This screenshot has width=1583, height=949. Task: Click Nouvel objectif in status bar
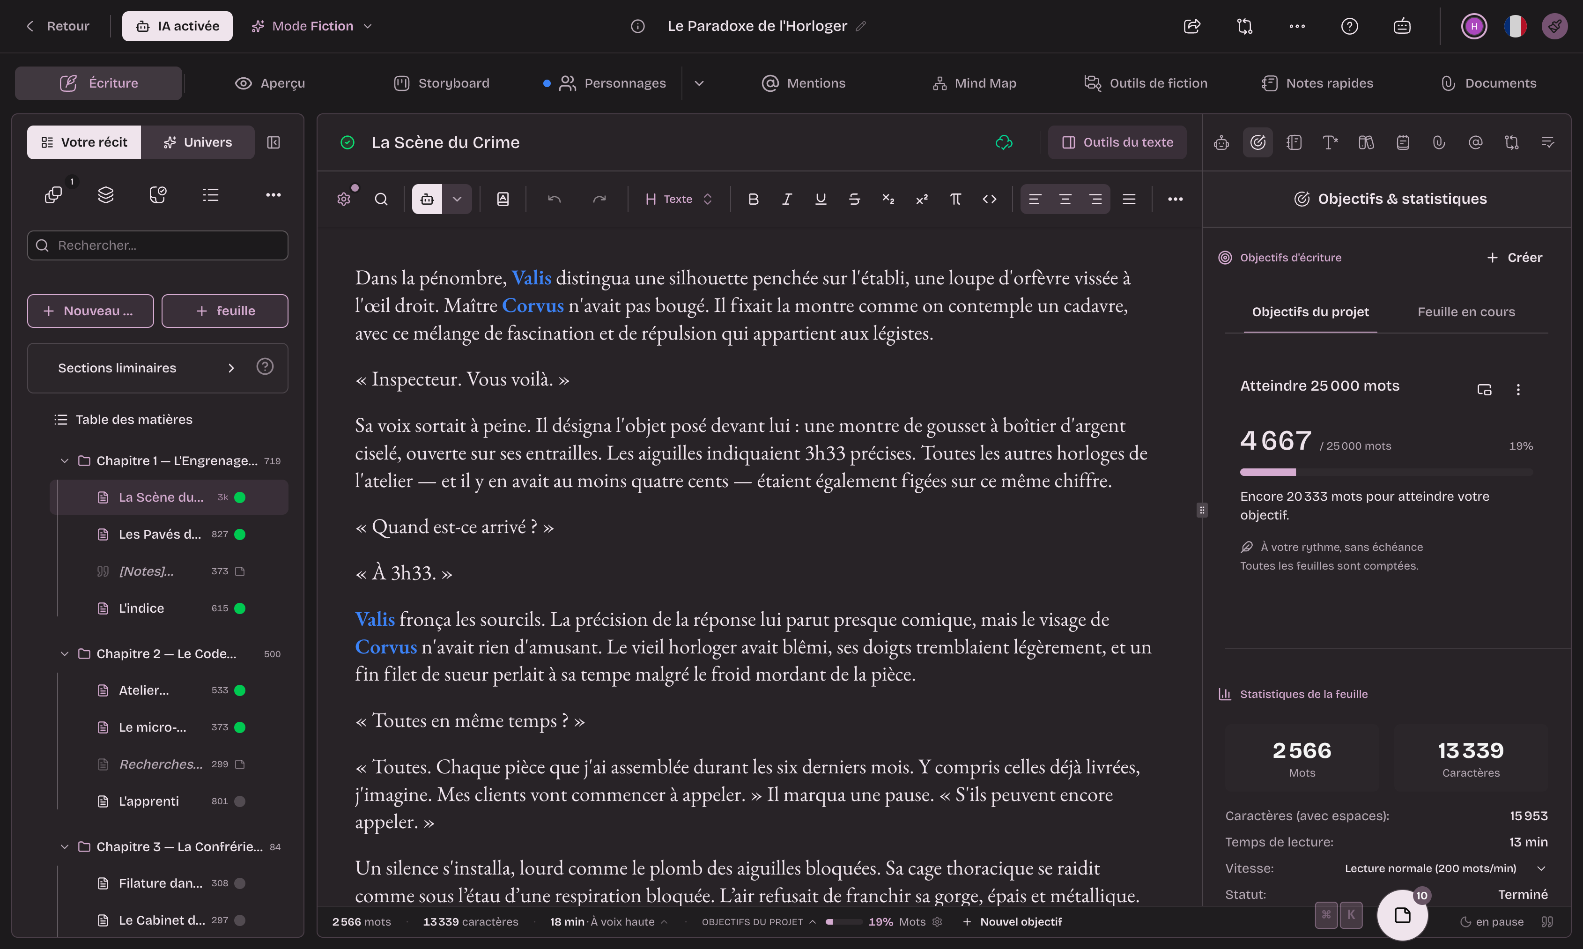tap(1012, 921)
